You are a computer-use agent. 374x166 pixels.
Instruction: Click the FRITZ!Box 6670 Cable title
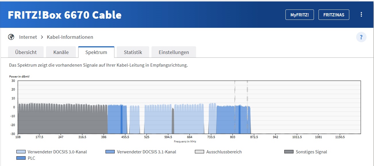tap(65, 15)
